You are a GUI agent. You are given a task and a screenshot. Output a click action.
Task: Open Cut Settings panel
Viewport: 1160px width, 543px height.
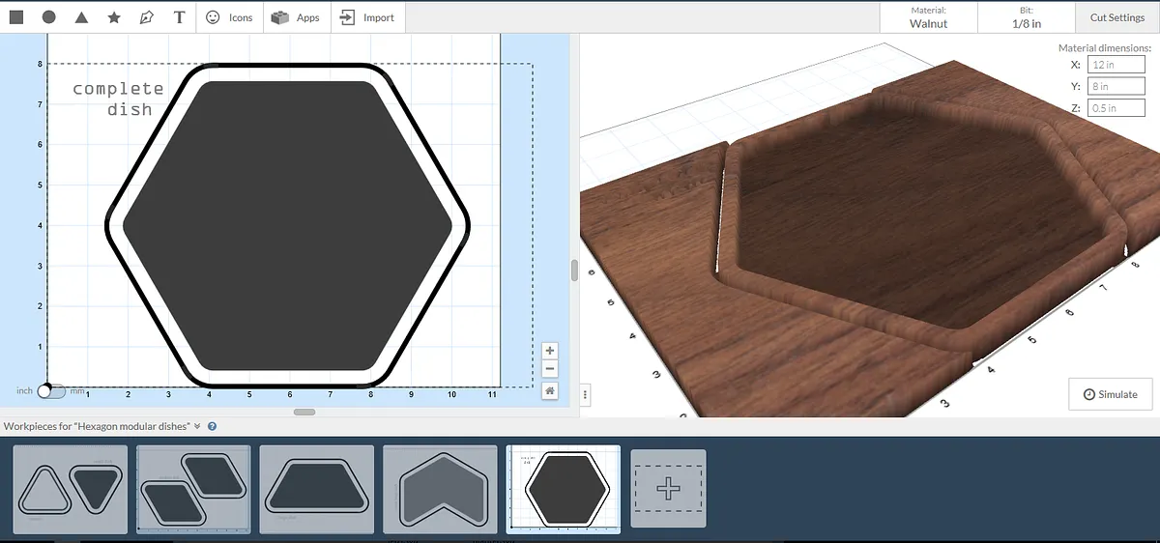1116,17
